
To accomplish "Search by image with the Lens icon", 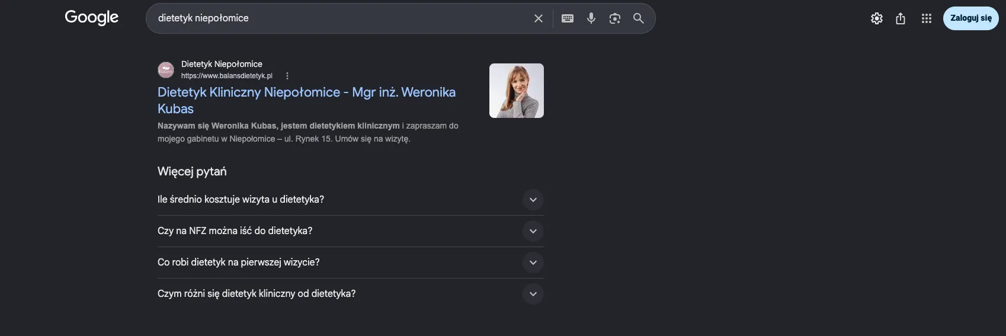I will coord(615,18).
